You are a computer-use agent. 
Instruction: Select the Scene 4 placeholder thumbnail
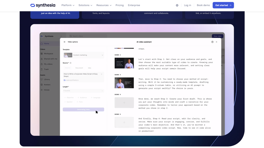tap(124, 103)
